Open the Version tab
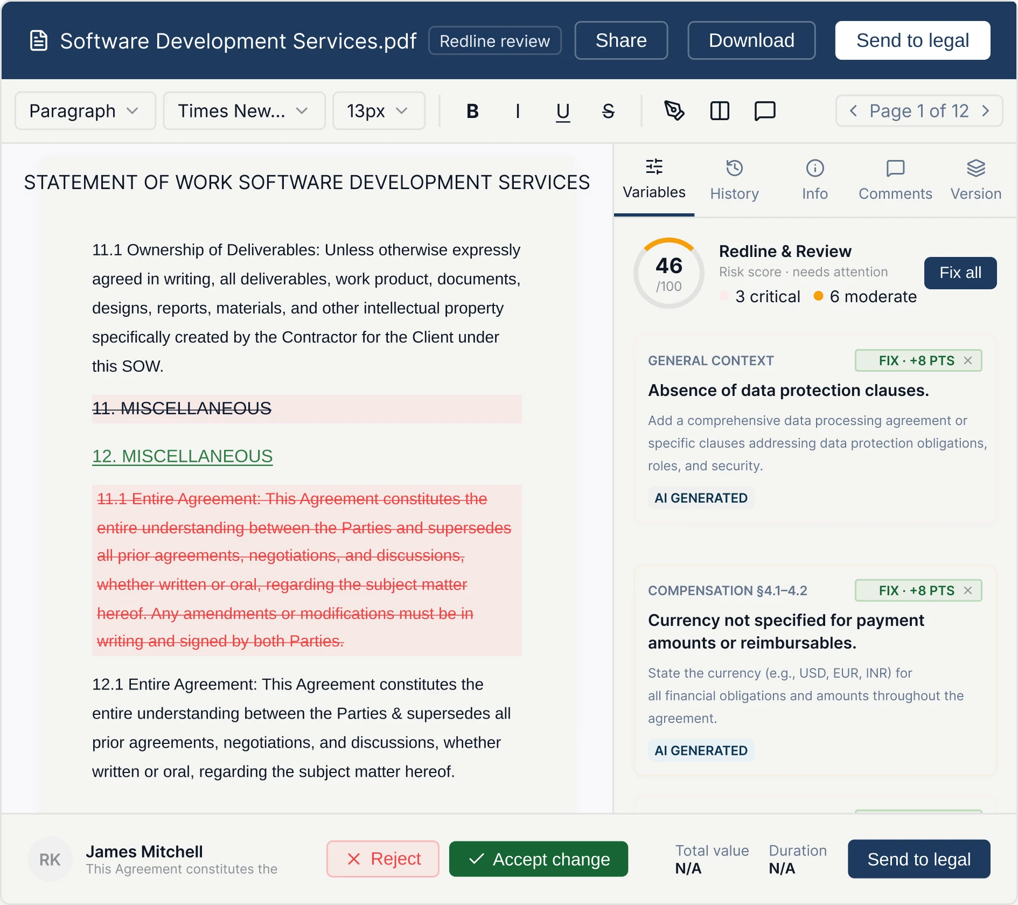The height and width of the screenshot is (905, 1018). click(975, 180)
